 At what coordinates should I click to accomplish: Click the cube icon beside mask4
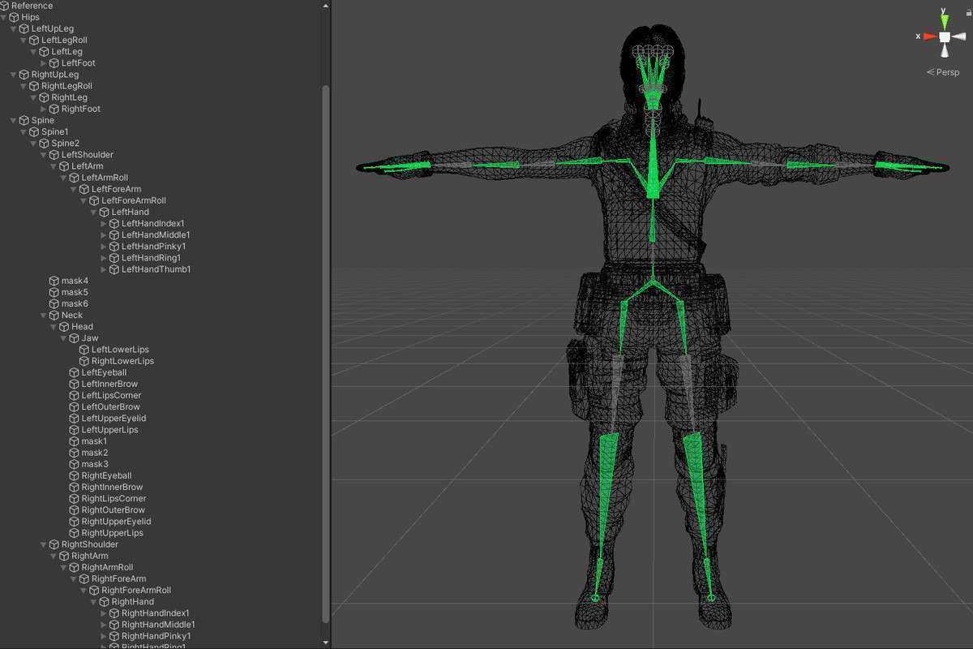pyautogui.click(x=54, y=281)
